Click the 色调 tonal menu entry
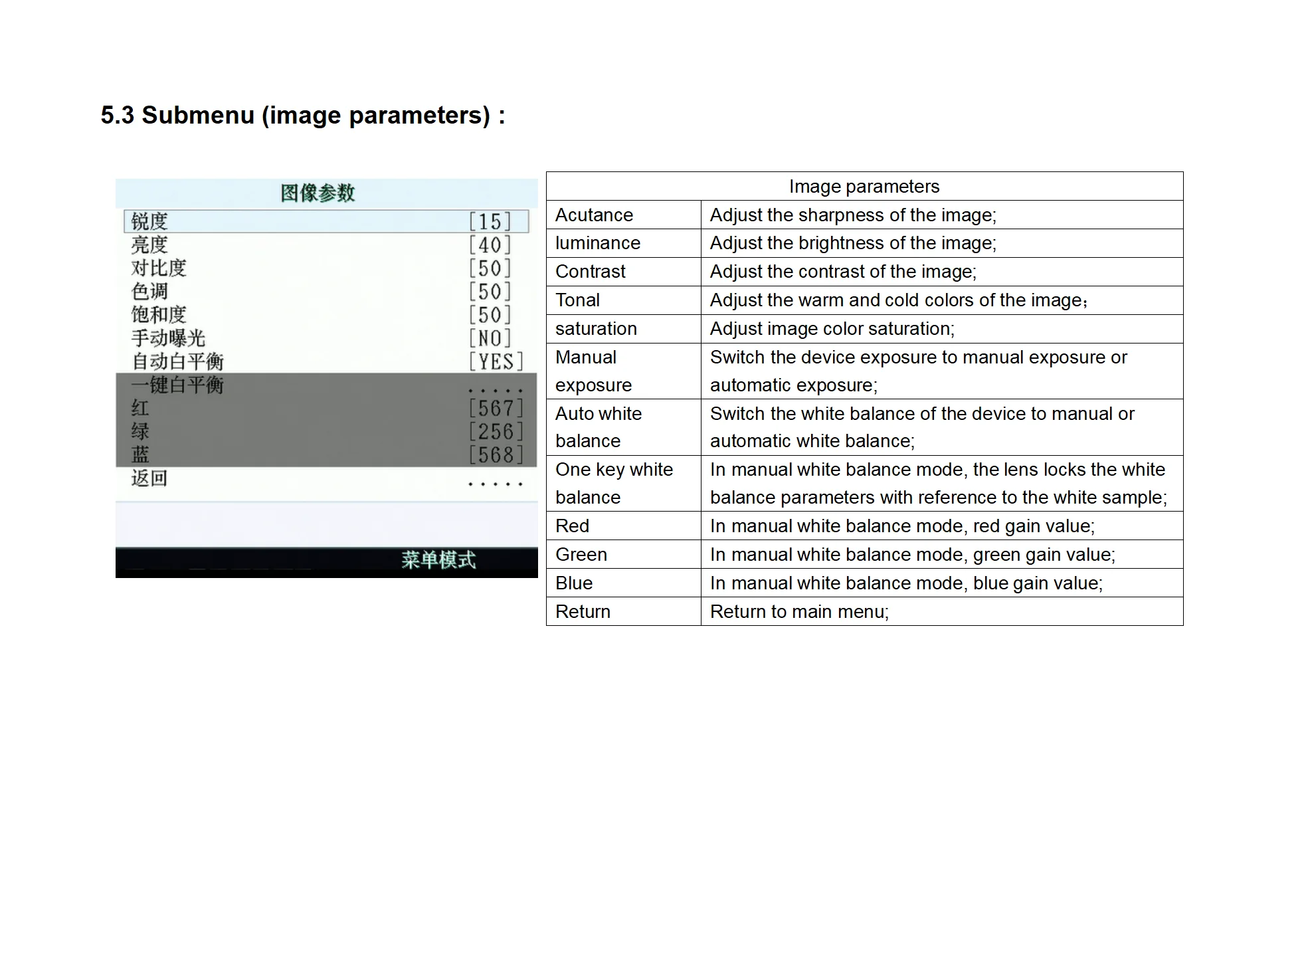1306x980 pixels. 149,292
